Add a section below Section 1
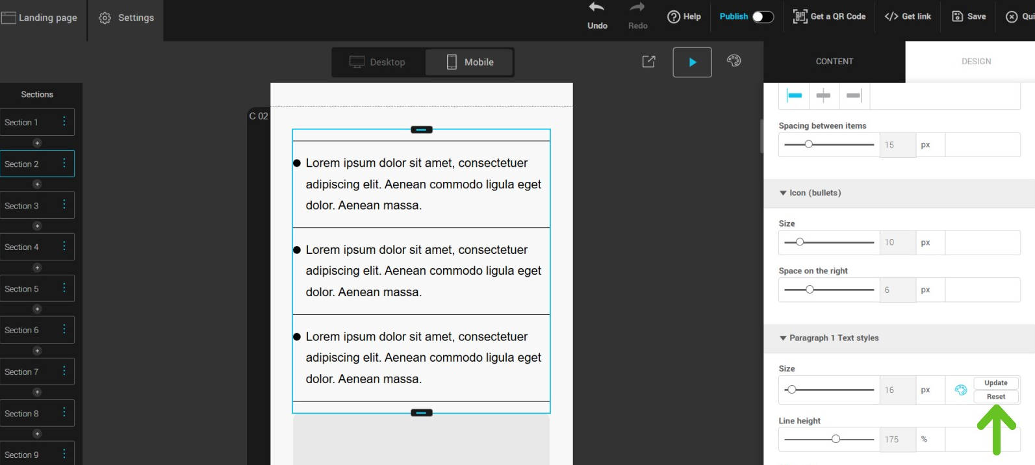The height and width of the screenshot is (465, 1035). [x=37, y=143]
